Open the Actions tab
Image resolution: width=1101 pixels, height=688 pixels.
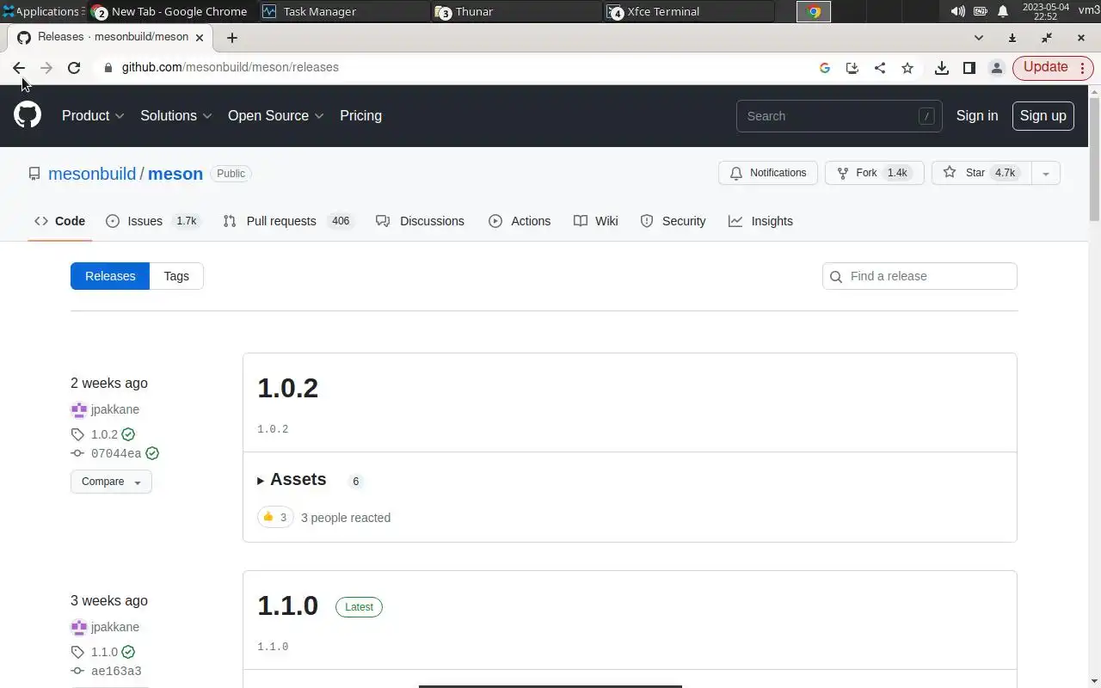coord(520,221)
